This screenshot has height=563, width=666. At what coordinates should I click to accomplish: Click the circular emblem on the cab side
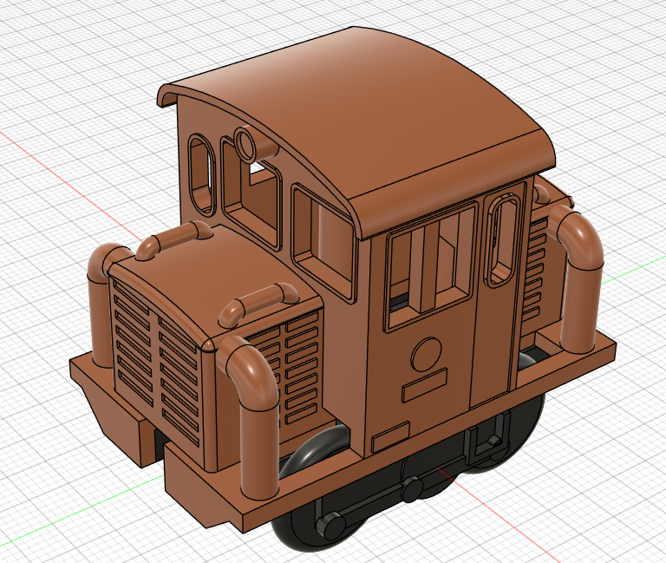tap(427, 354)
